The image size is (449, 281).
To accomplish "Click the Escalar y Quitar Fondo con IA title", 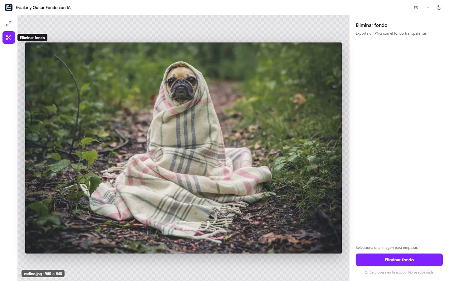I will 43,7.
